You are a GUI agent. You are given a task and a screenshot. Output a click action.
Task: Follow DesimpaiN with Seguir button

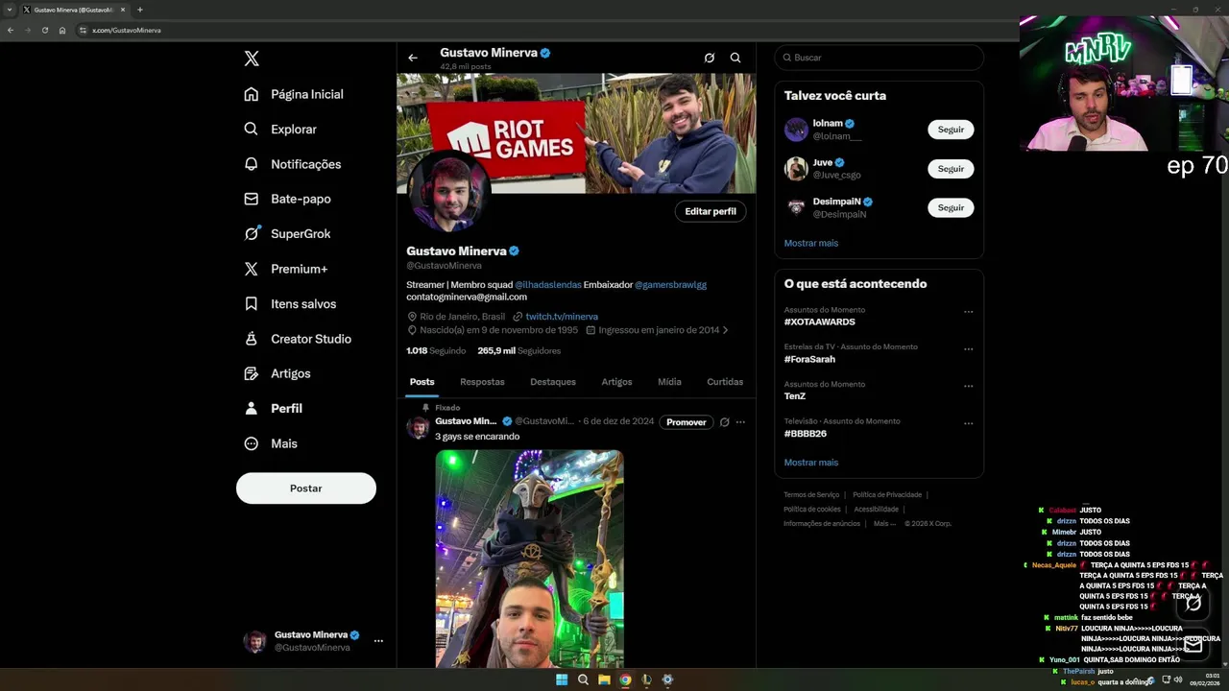click(x=951, y=208)
